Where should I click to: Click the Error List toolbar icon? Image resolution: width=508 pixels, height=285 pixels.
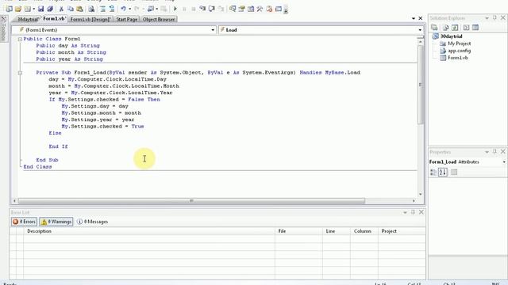click(269, 9)
